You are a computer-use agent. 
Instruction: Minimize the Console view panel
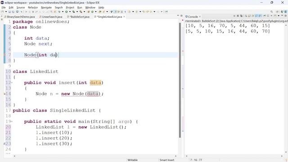[x=282, y=16]
